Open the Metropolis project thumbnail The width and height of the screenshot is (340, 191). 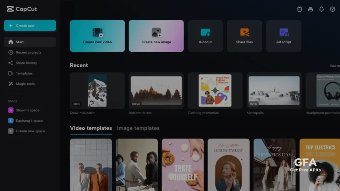[274, 90]
